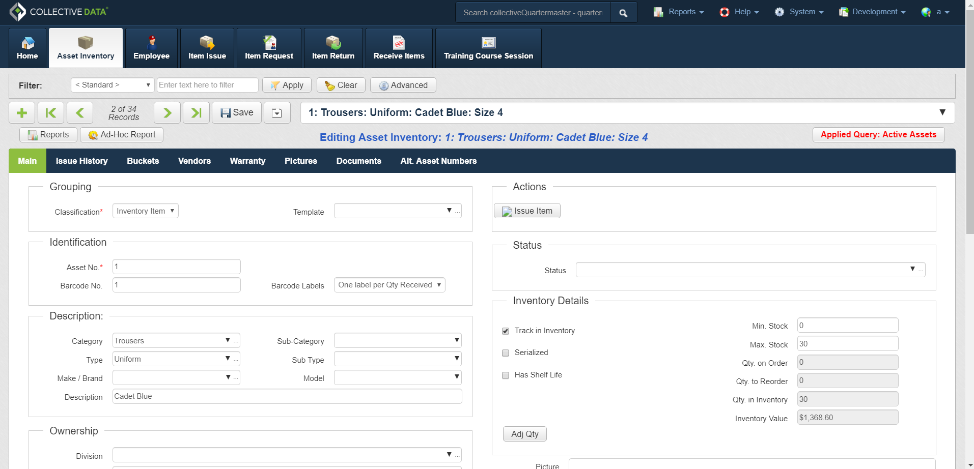974x469 pixels.
Task: Select the Asset Inventory module
Action: coord(86,48)
